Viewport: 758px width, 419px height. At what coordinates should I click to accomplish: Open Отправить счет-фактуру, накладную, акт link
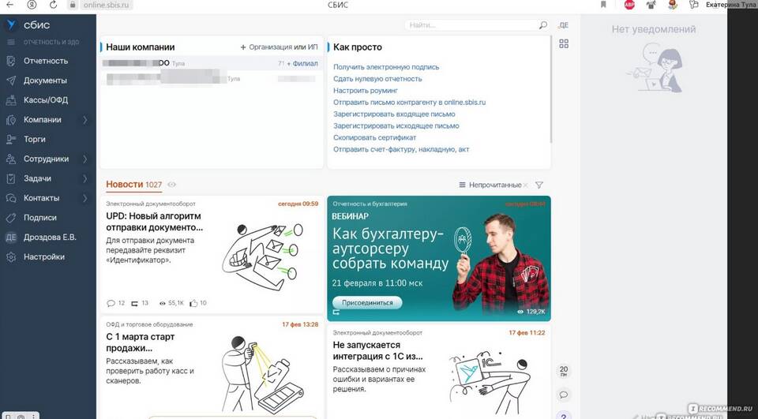coord(401,149)
